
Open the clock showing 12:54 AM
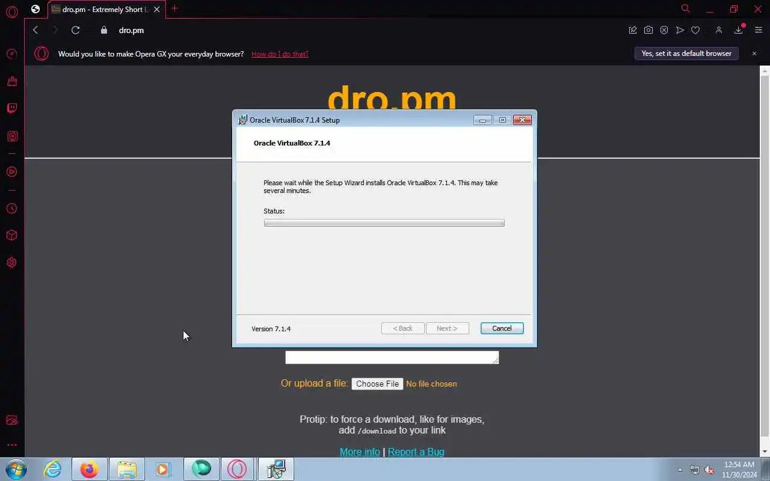739,470
